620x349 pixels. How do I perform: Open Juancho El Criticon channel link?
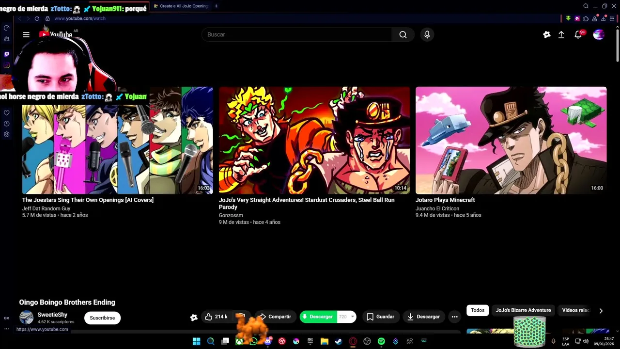[x=437, y=208]
